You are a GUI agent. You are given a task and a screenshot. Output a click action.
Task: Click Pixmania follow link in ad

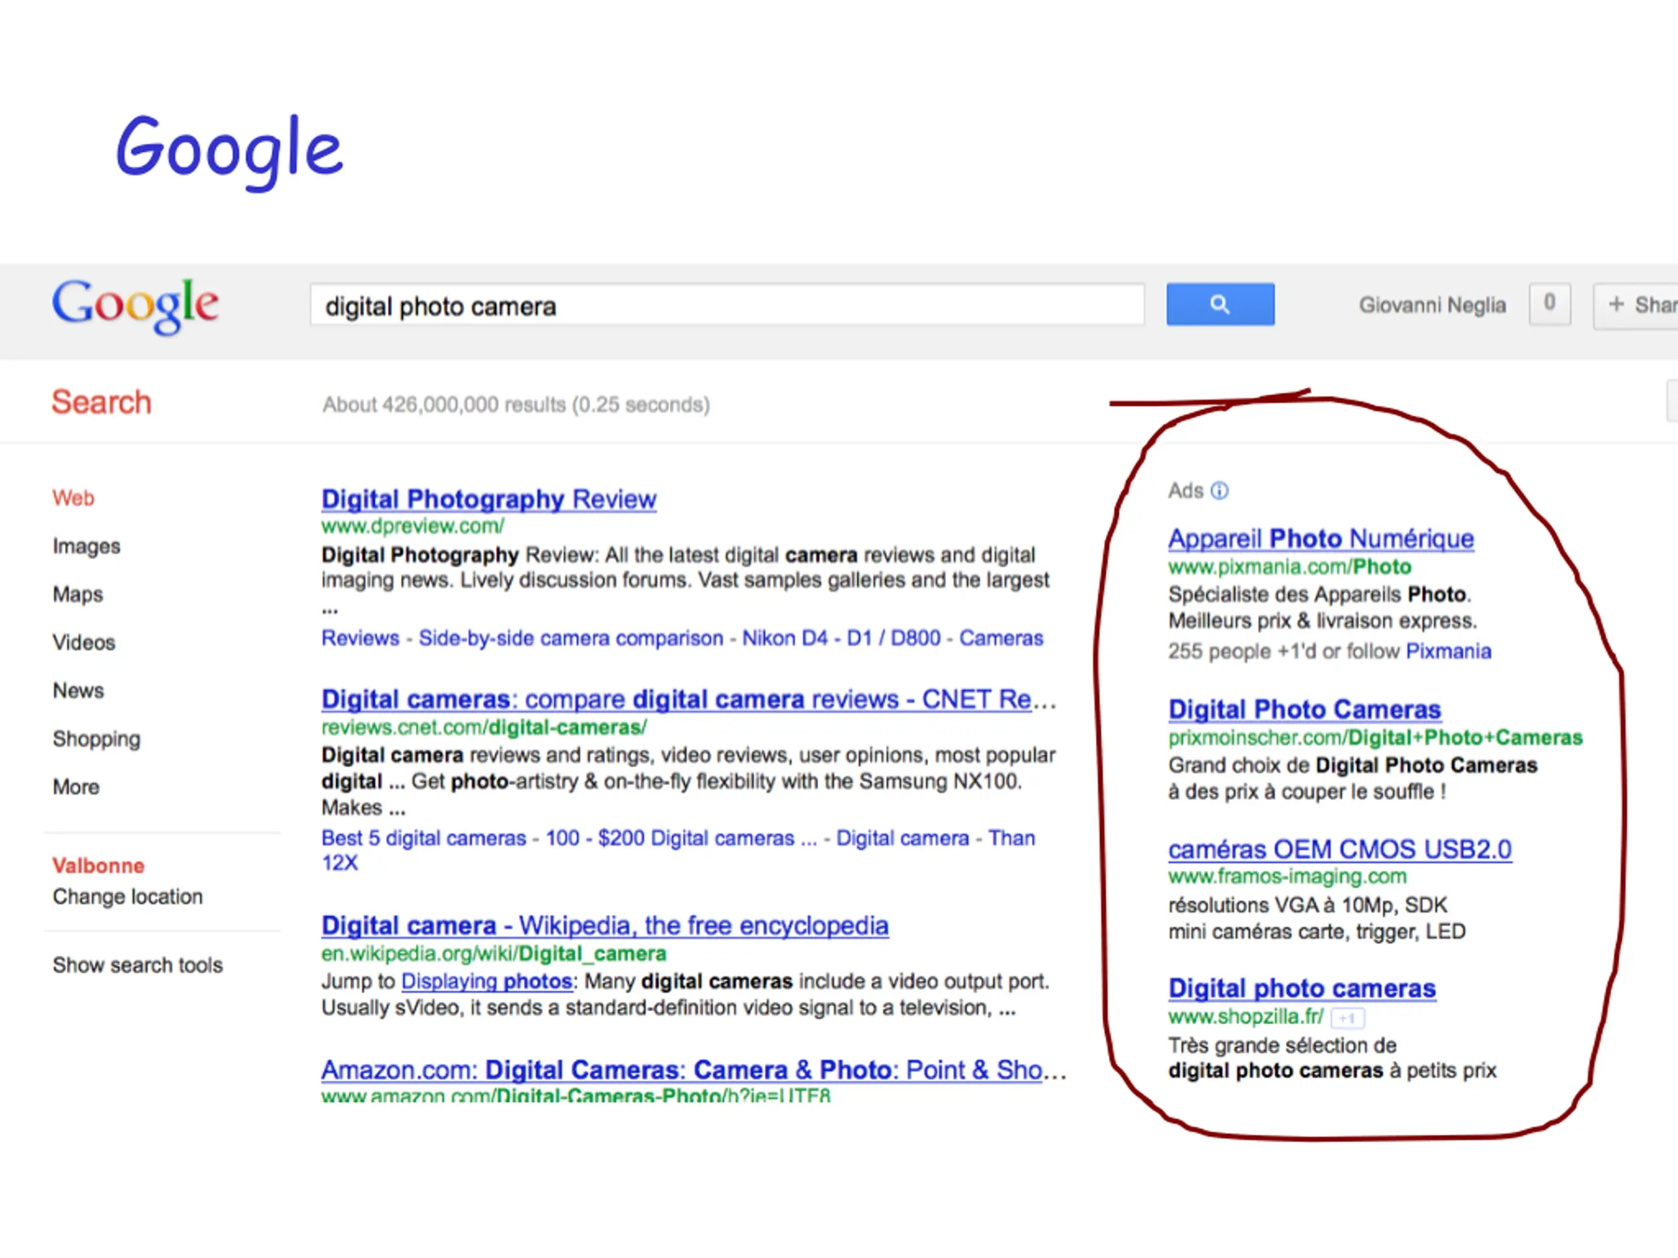click(x=1448, y=651)
